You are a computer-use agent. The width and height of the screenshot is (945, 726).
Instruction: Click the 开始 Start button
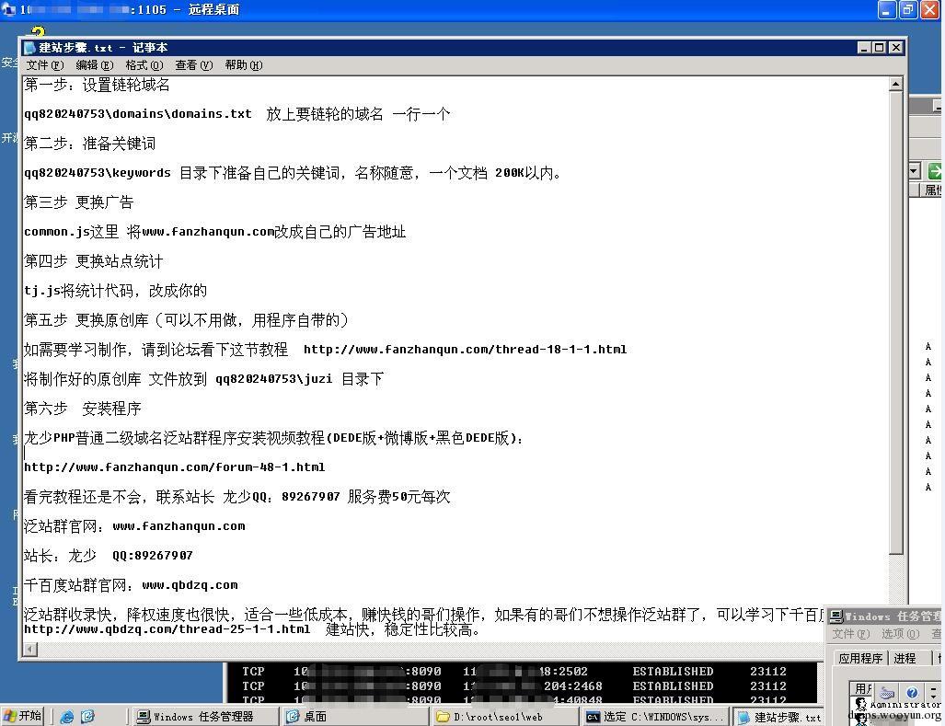(23, 716)
